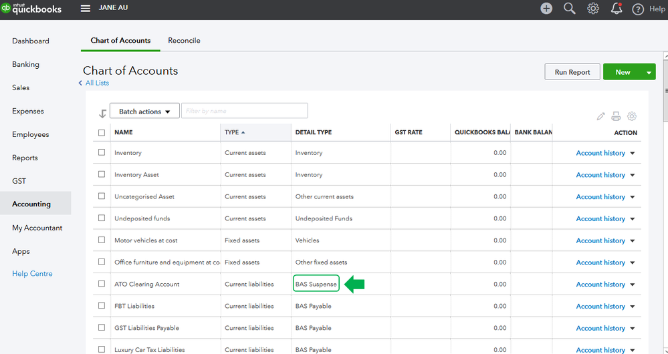Select the ATO Clearing Account checkbox
Viewport: 668px width, 354px height.
click(102, 284)
